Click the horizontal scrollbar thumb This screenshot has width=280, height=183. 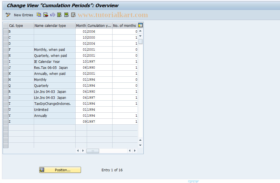93,151
